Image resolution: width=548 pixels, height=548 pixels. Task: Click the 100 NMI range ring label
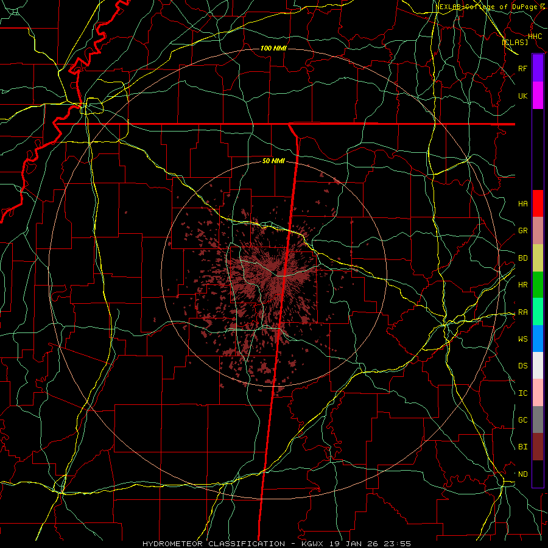pos(273,48)
